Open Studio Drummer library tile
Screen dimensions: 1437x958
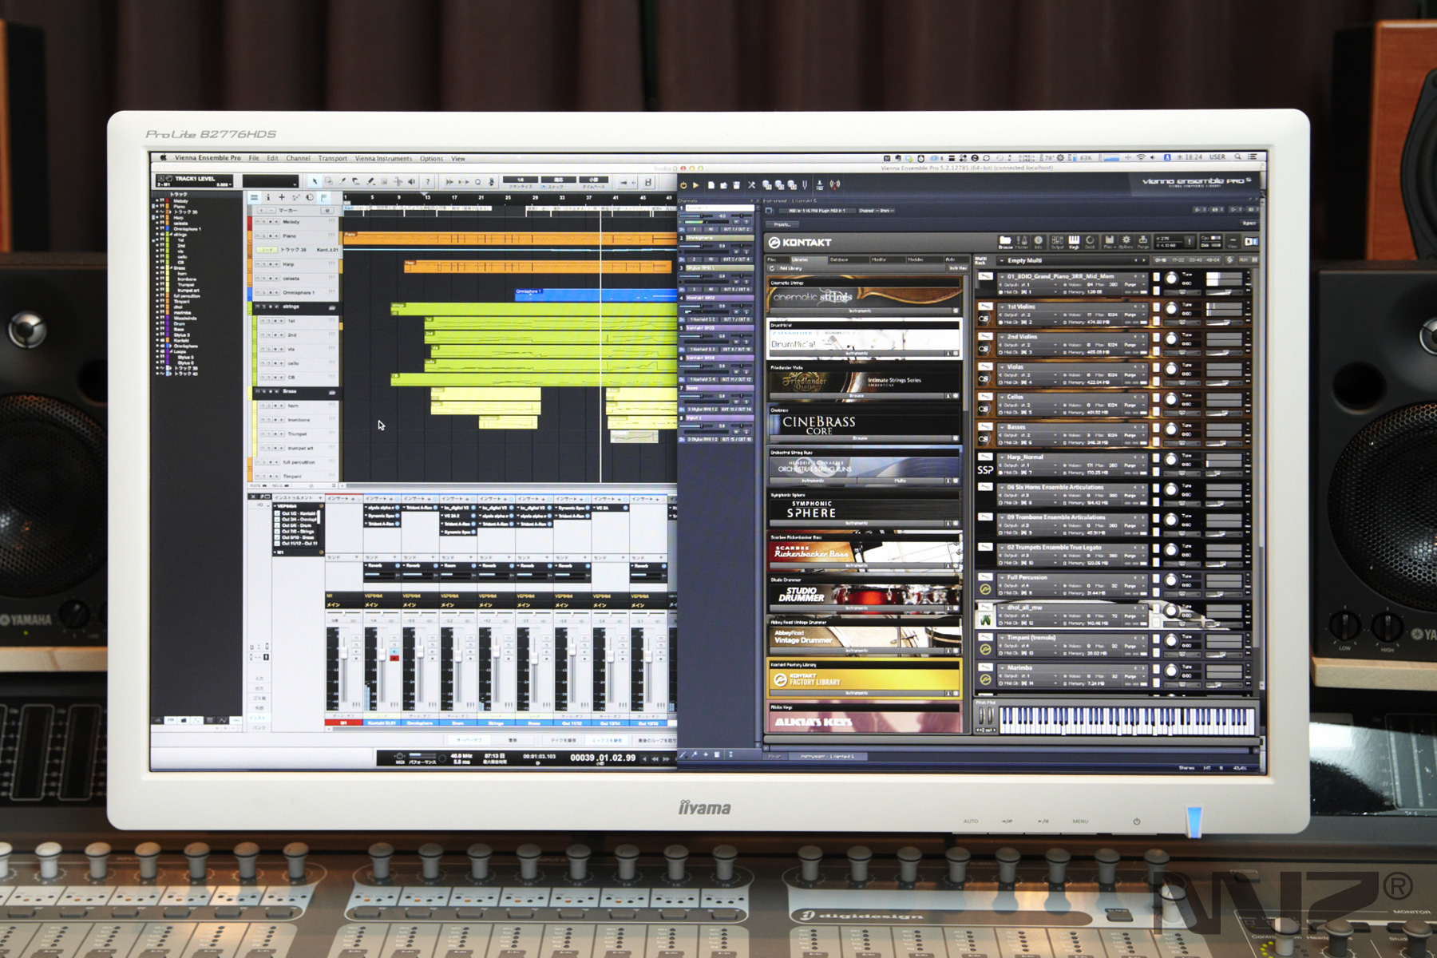pos(864,595)
